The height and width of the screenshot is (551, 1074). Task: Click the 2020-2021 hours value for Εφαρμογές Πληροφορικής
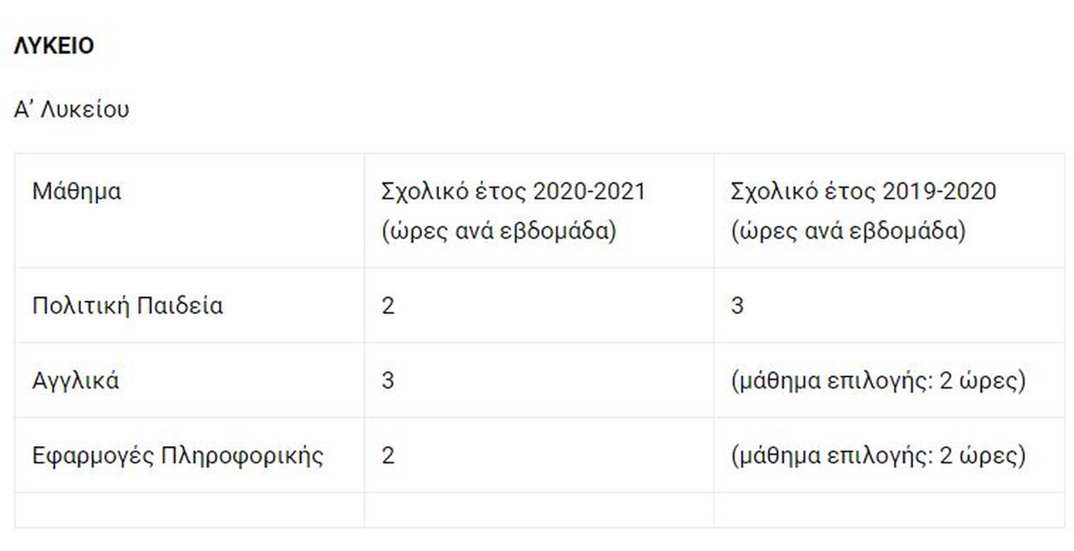click(388, 456)
